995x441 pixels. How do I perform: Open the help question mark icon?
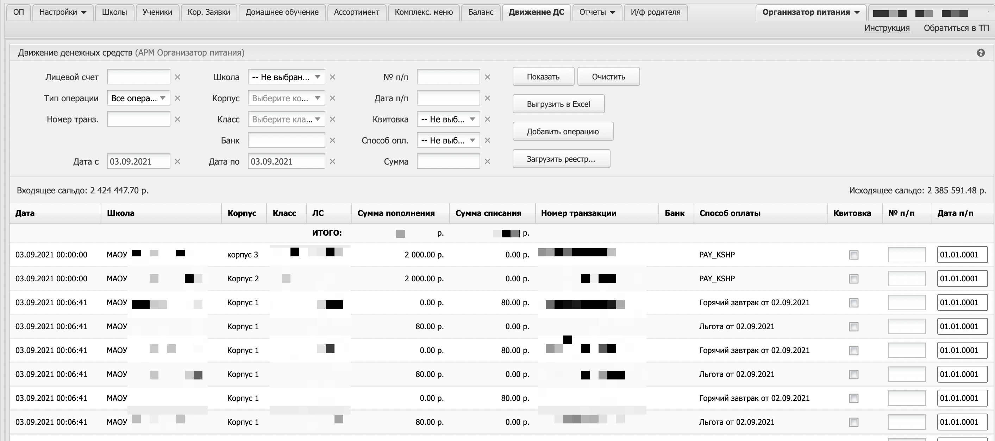pos(980,53)
